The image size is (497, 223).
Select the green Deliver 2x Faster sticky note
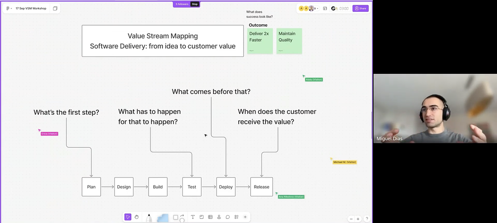click(x=260, y=41)
